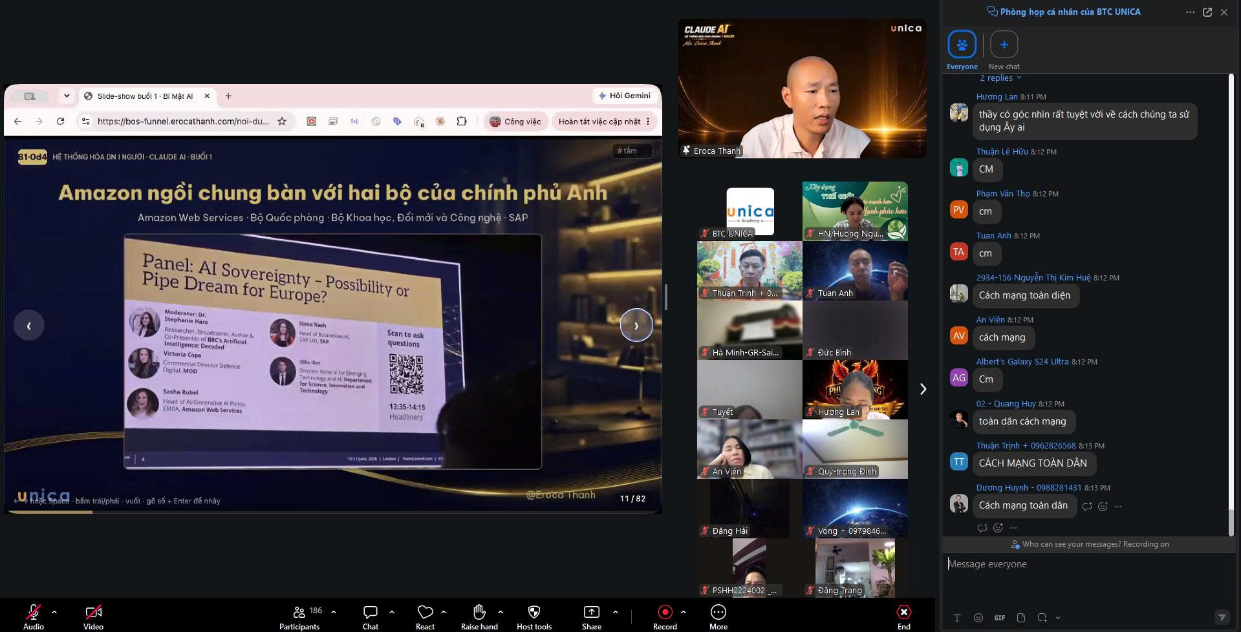1241x632 pixels.
Task: Open the React emoji picker
Action: click(x=425, y=616)
